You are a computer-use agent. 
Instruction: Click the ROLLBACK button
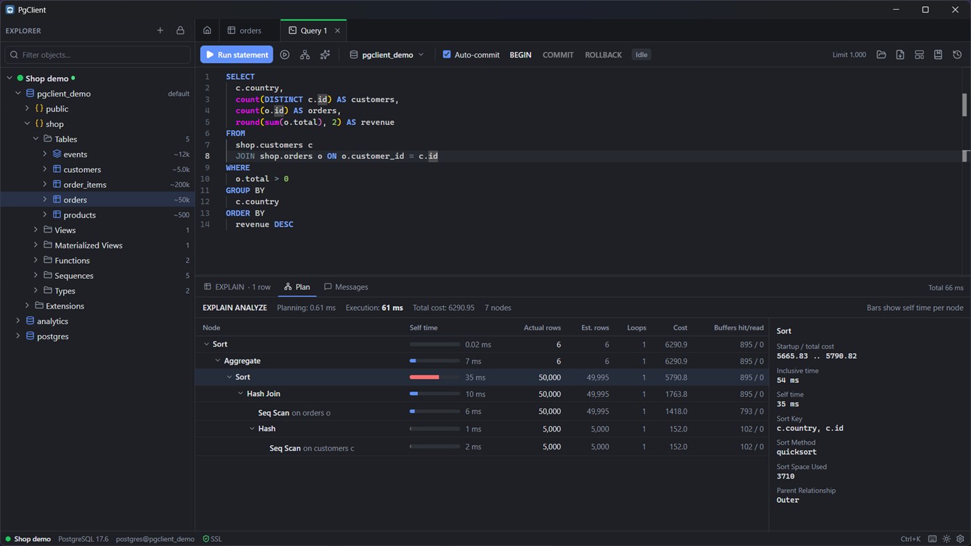(x=603, y=55)
